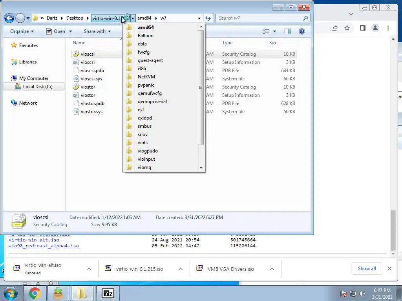The image size is (402, 301).
Task: Select Favorites in the navigation pane
Action: tap(25, 45)
